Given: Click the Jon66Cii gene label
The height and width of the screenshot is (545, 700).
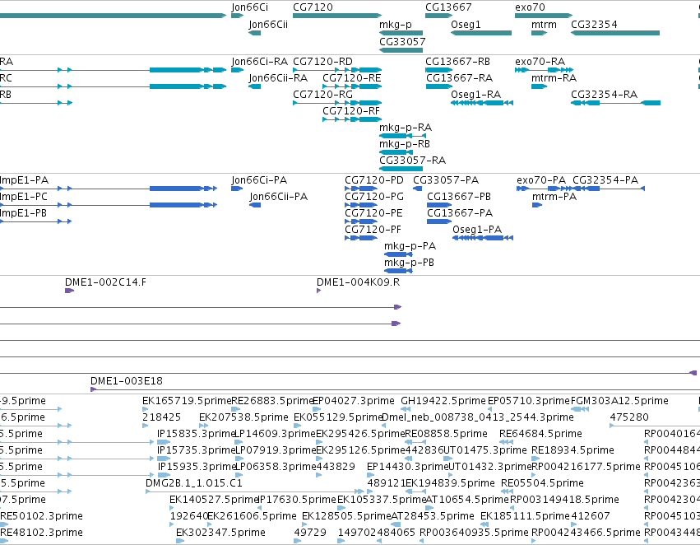Looking at the screenshot, I should pyautogui.click(x=268, y=25).
